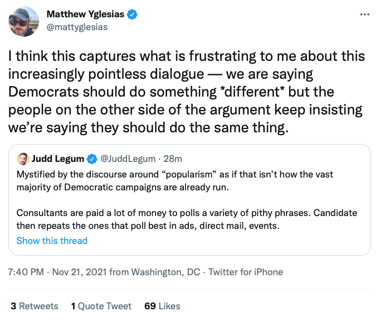Screen dimensions: 380x321
Task: Click the main tweet text body
Action: click(187, 92)
